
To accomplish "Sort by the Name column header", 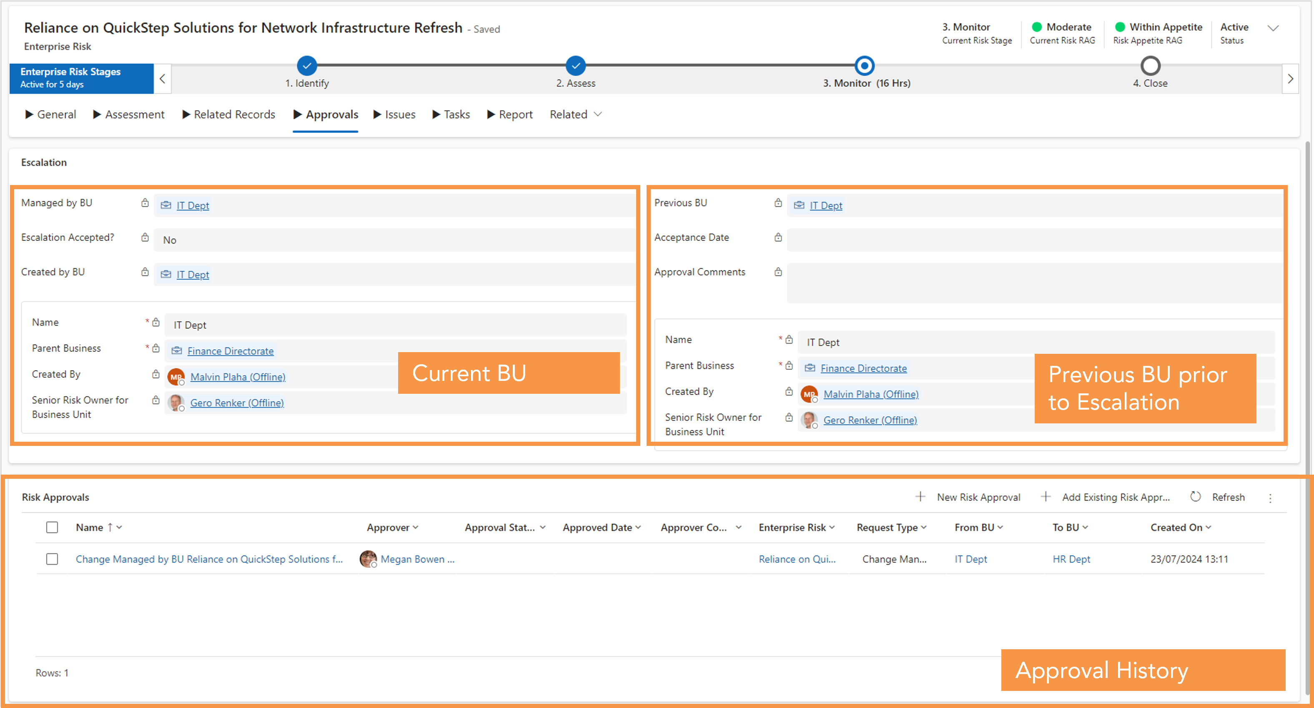I will coord(99,528).
